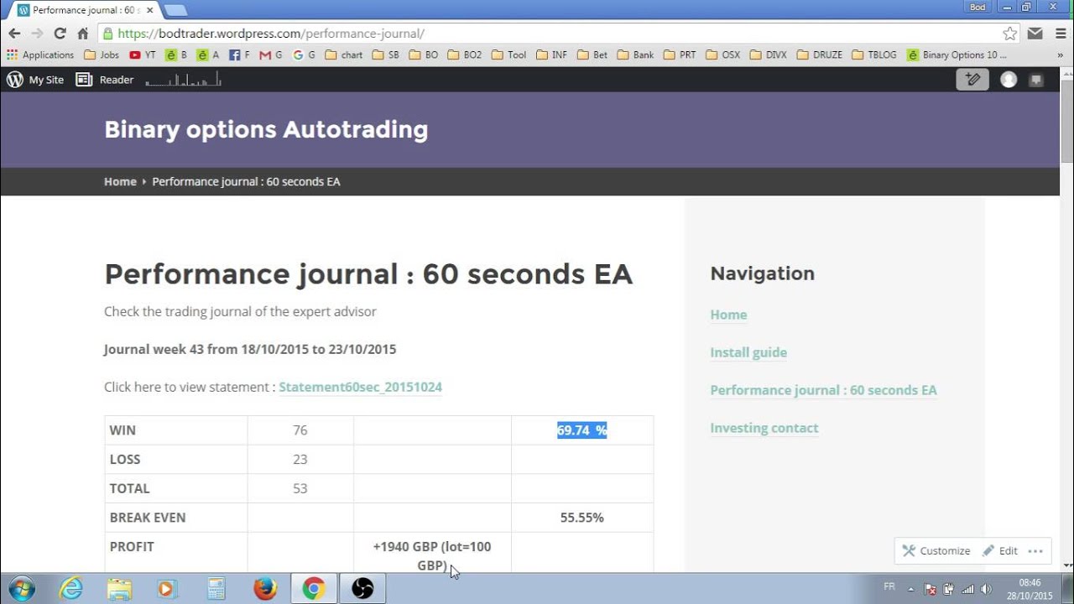Viewport: 1074px width, 604px height.
Task: Open the DRUZE bookmark folder
Action: [819, 55]
